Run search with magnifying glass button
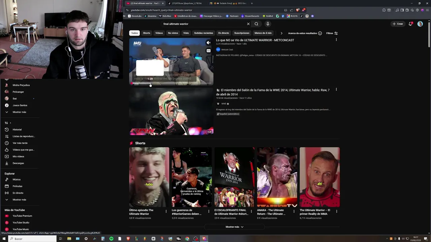 256,24
